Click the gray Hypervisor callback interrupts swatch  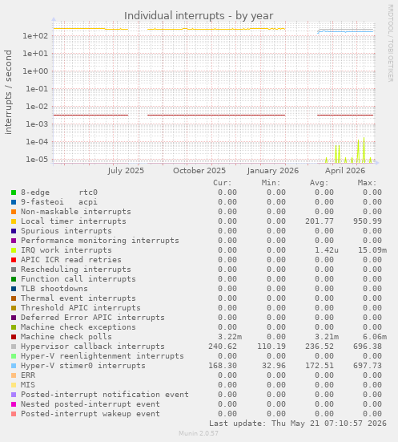point(14,347)
